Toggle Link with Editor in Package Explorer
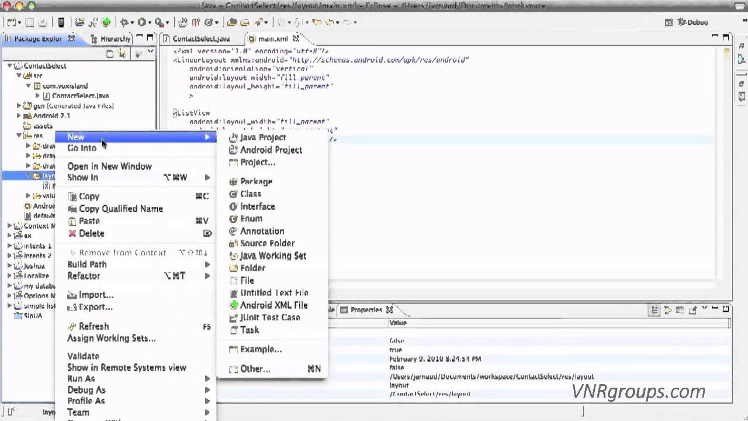748x421 pixels. click(122, 53)
